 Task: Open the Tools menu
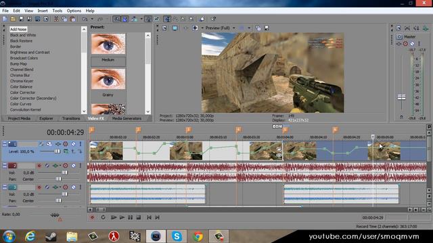(x=57, y=11)
